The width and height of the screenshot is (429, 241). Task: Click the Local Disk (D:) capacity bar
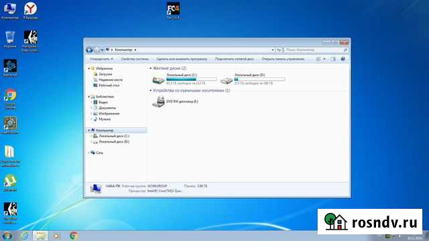pyautogui.click(x=259, y=79)
